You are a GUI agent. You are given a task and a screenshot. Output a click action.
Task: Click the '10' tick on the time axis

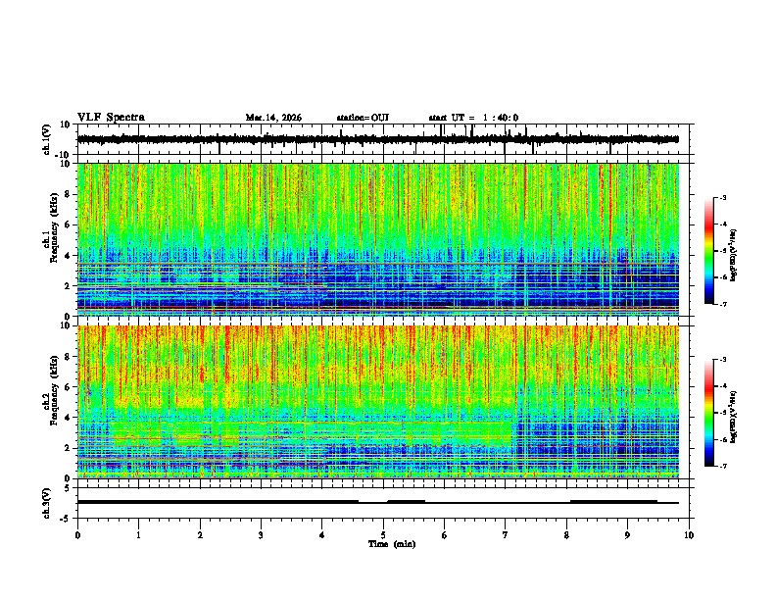tap(689, 535)
